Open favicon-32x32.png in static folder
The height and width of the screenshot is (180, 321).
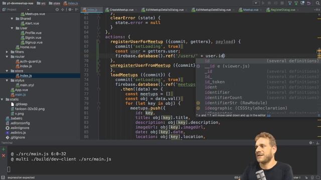tap(28, 109)
